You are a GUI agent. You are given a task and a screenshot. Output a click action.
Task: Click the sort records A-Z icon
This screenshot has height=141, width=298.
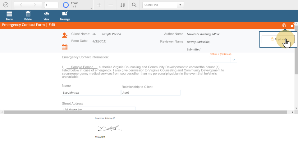pos(122,5)
